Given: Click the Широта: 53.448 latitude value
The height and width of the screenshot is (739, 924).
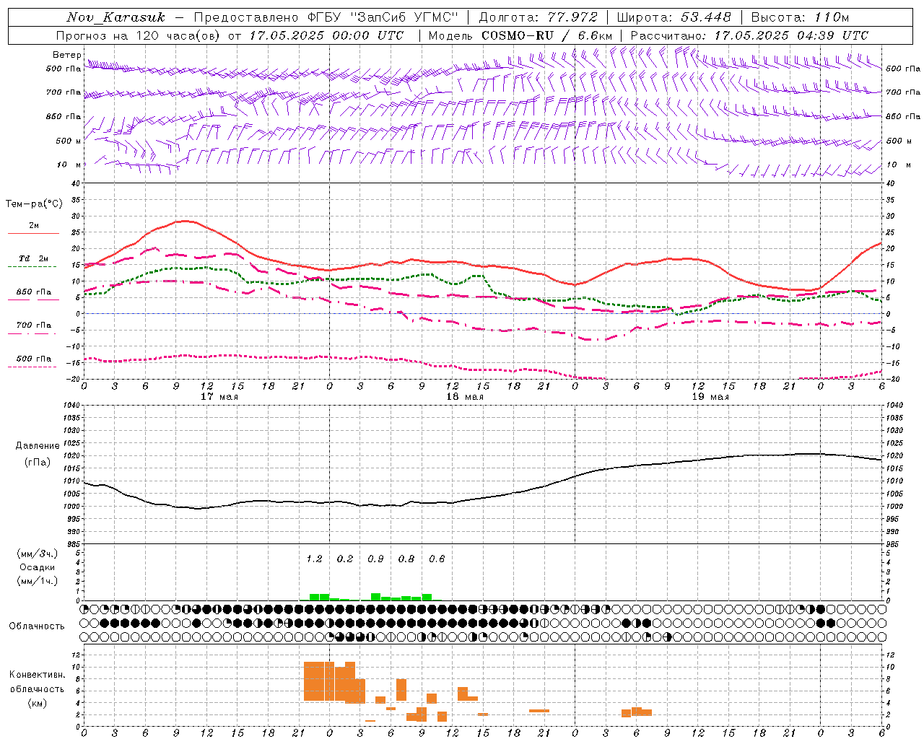Looking at the screenshot, I should point(674,17).
